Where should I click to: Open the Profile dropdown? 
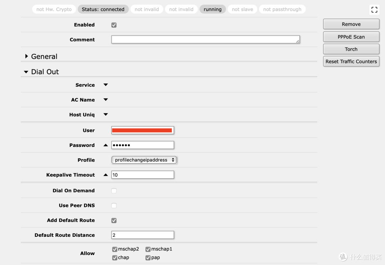(x=144, y=160)
